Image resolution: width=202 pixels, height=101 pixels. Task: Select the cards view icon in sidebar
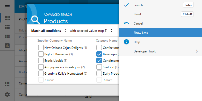pos(7,36)
